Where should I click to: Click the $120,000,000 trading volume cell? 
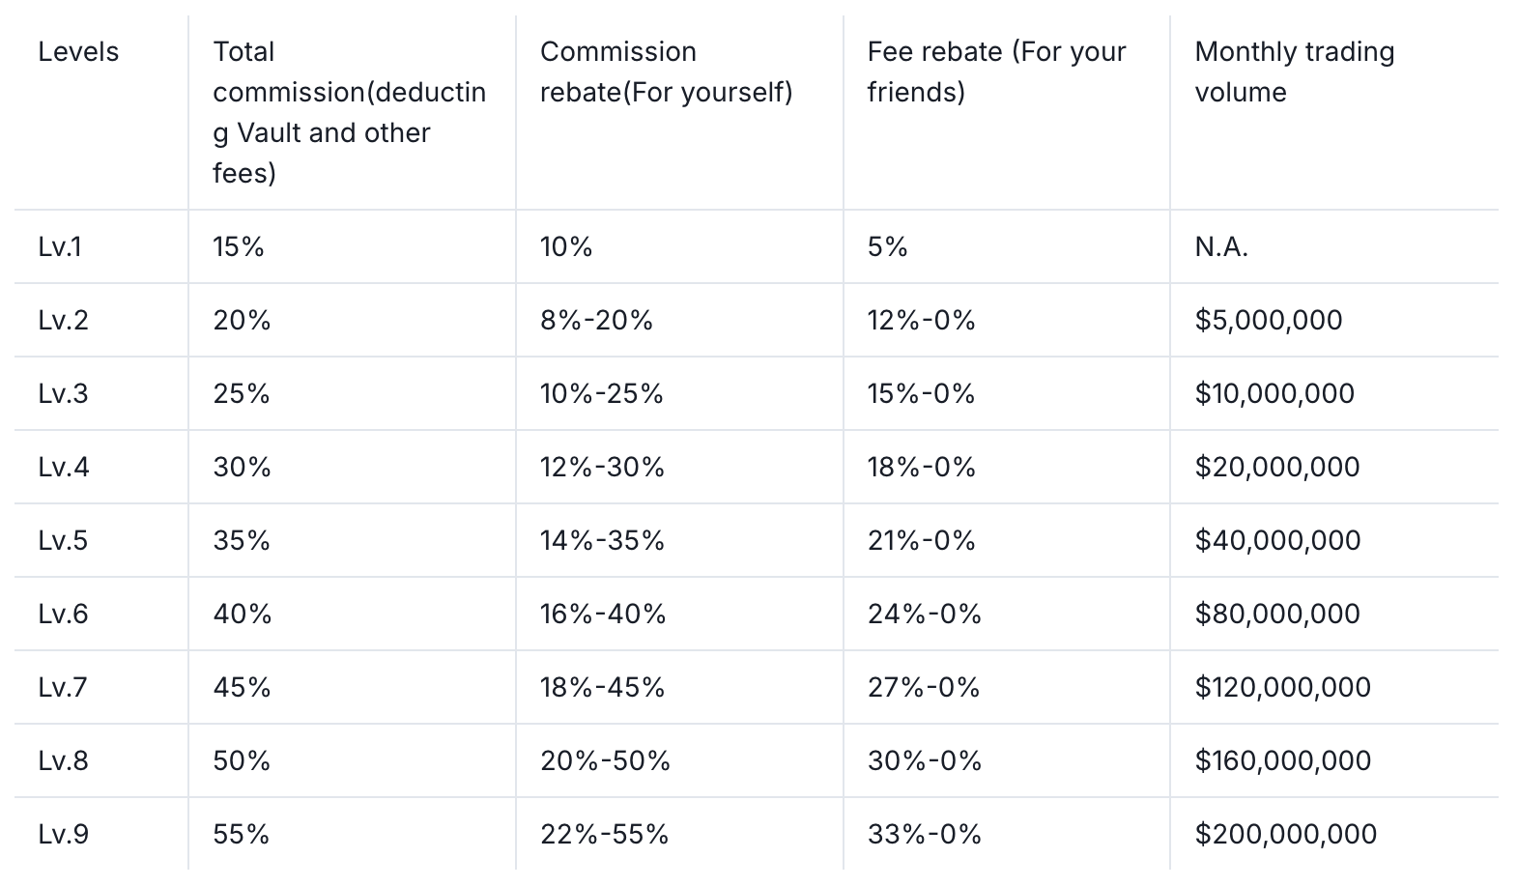point(1282,688)
